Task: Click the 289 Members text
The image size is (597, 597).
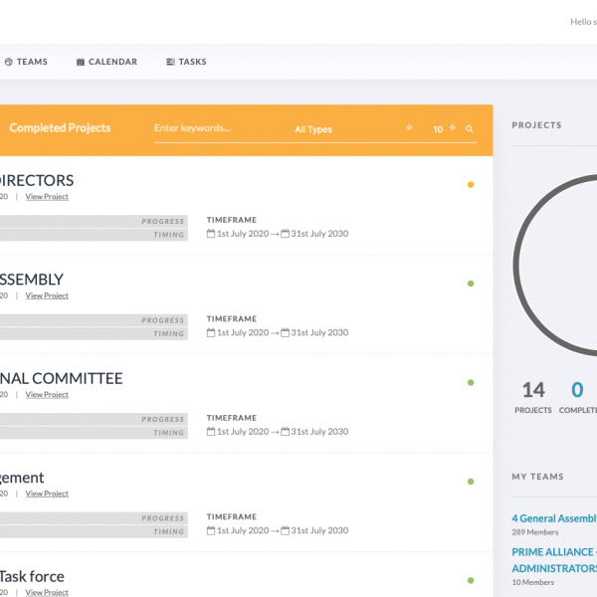Action: point(535,532)
